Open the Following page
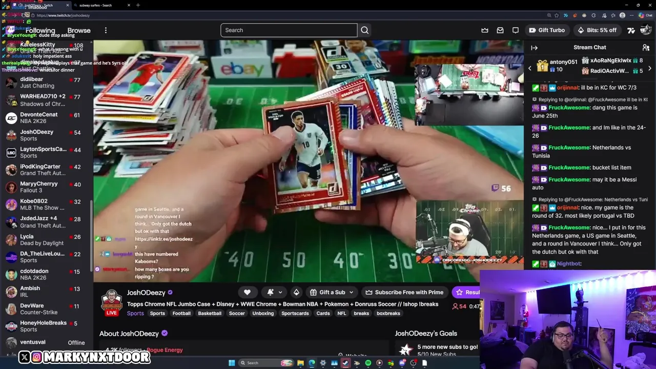Screen dimensions: 656x369 [40, 30]
